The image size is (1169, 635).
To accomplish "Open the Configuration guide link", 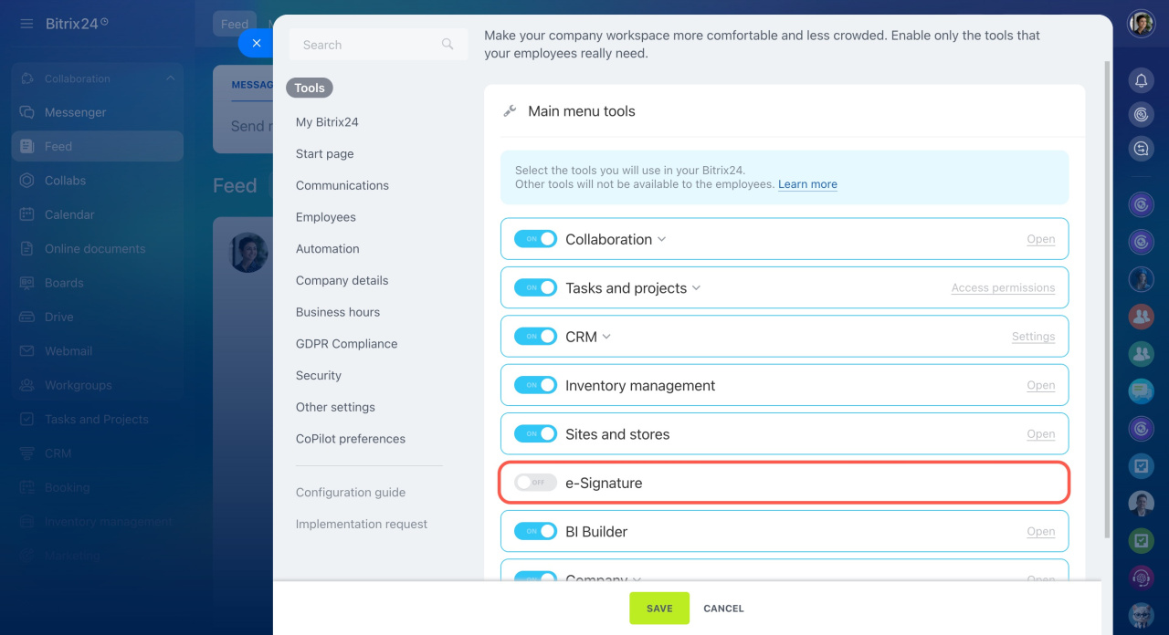I will (x=350, y=493).
